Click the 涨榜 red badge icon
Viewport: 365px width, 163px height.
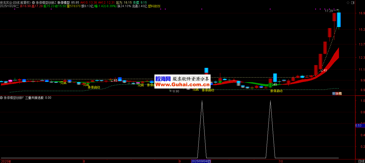click(x=338, y=94)
